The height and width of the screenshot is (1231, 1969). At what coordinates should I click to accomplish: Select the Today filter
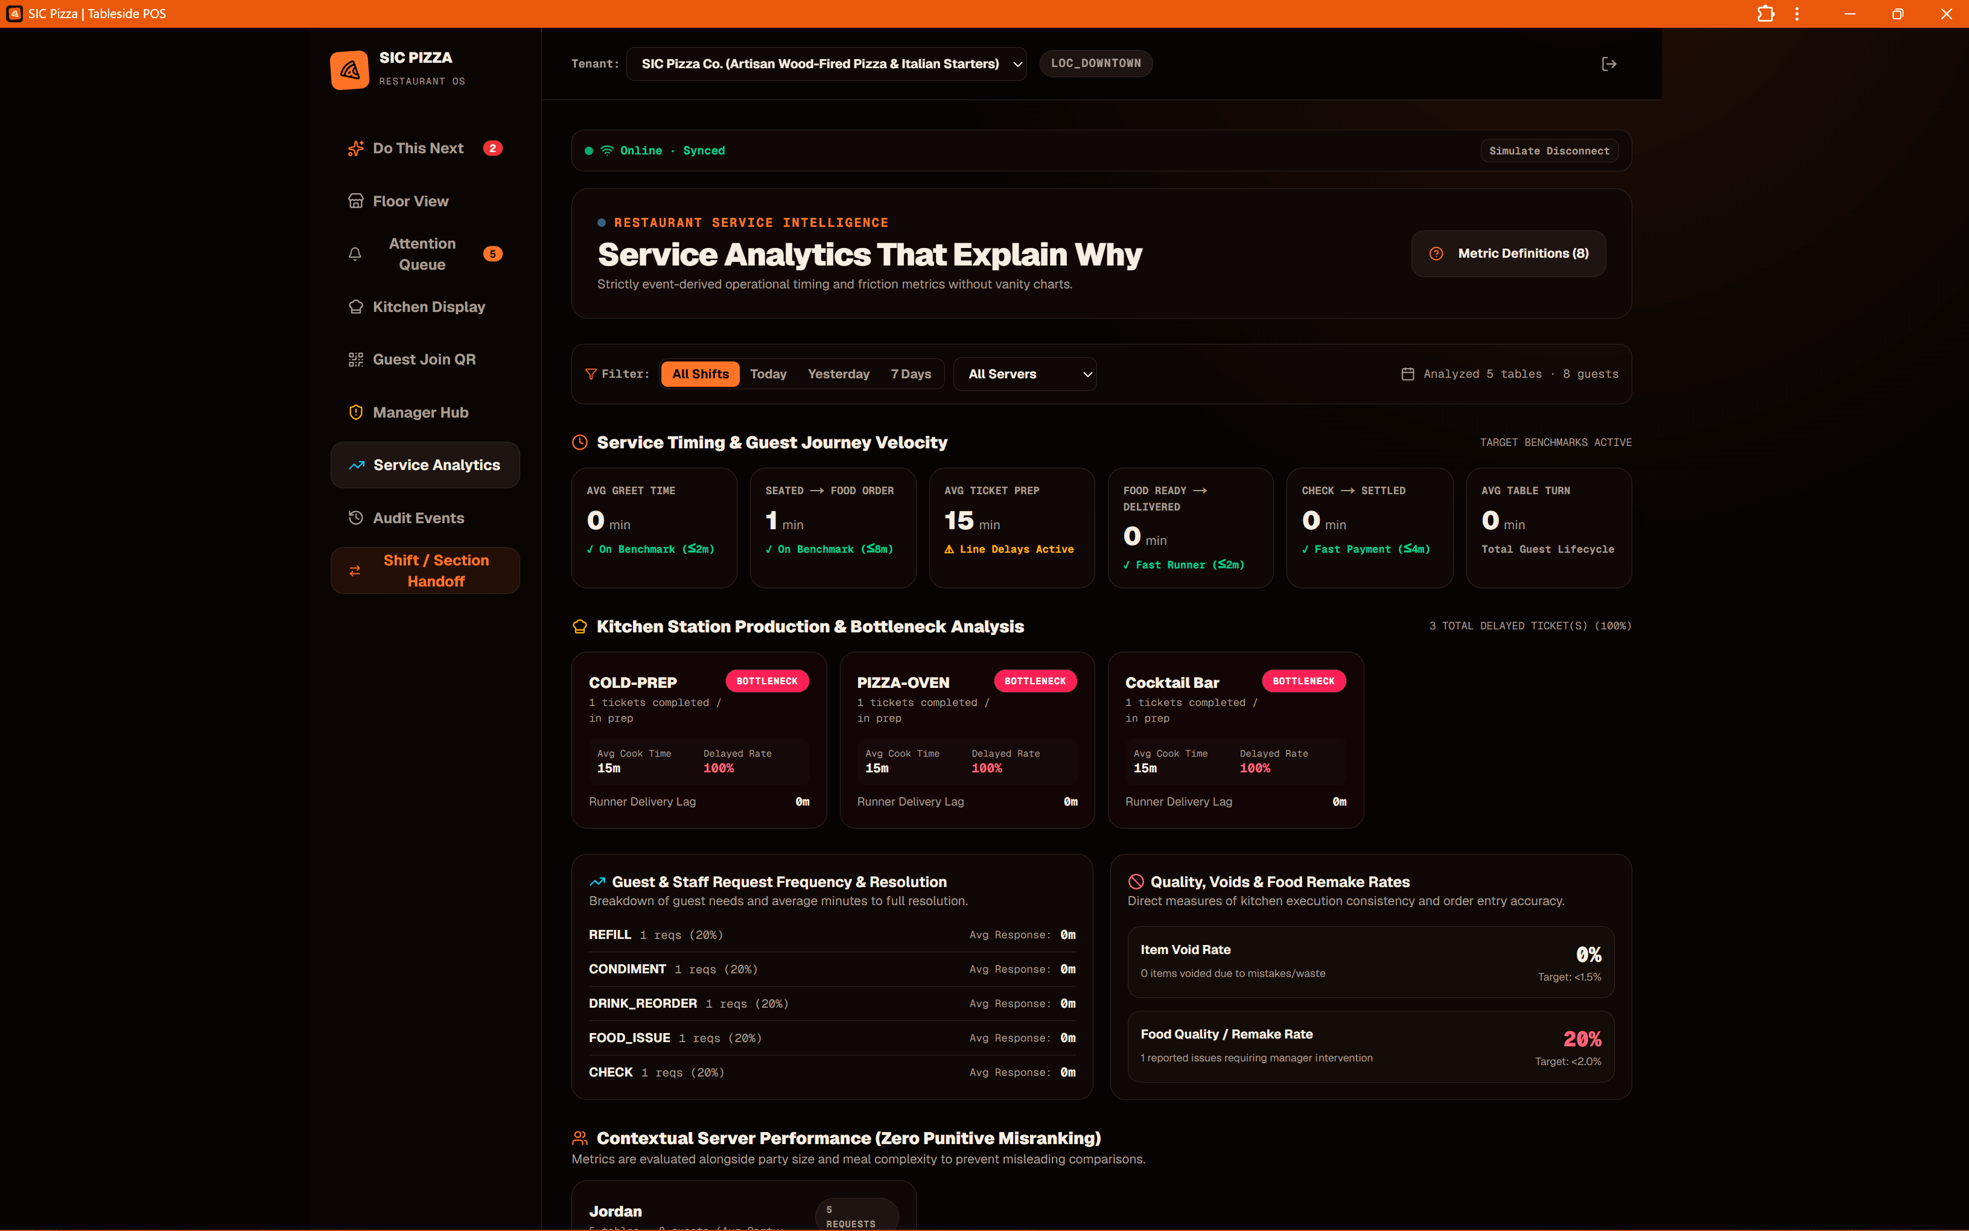click(x=768, y=374)
